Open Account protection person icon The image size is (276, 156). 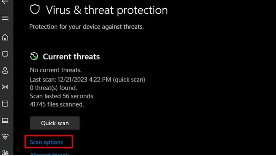tap(5, 70)
